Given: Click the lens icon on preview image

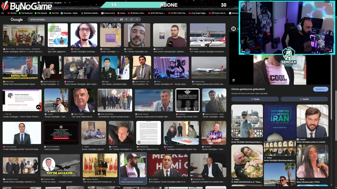Looking at the screenshot, I should [x=234, y=80].
